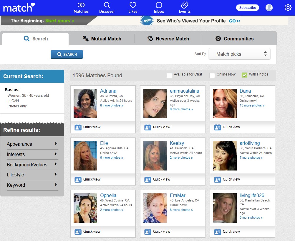Switch to the Mutual Match tab
This screenshot has width=295, height=241.
(102, 39)
